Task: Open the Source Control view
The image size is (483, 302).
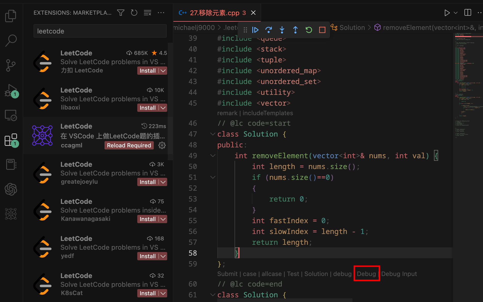Action: [x=11, y=65]
